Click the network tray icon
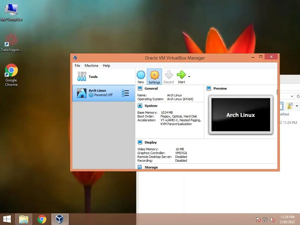Image resolution: width=300 pixels, height=225 pixels. coord(265,219)
